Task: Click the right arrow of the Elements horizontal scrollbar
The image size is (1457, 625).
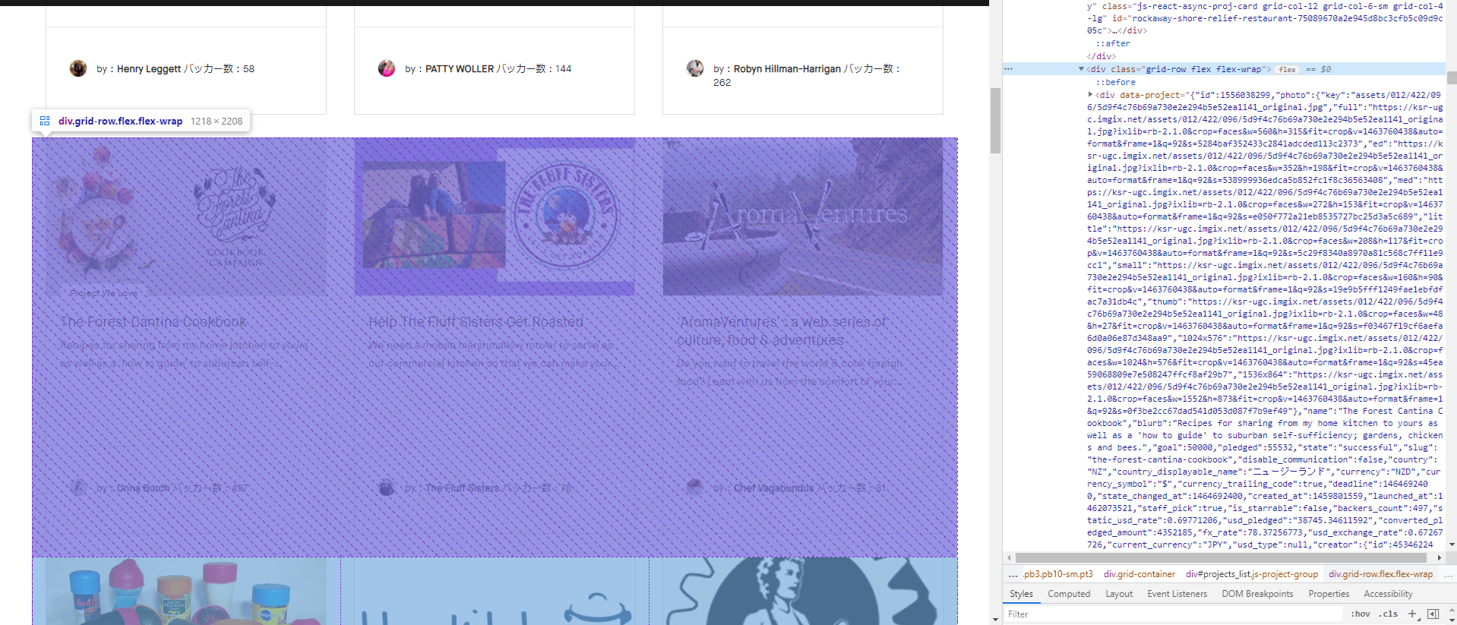Action: click(1439, 557)
